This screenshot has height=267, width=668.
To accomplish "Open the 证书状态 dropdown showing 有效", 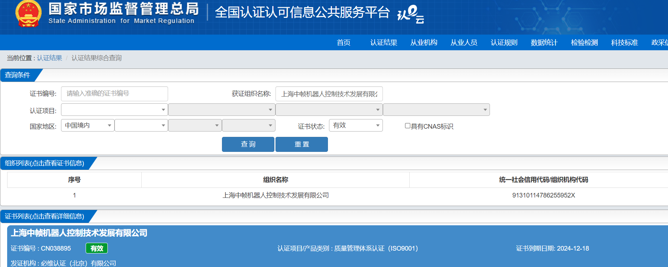I will pos(356,125).
